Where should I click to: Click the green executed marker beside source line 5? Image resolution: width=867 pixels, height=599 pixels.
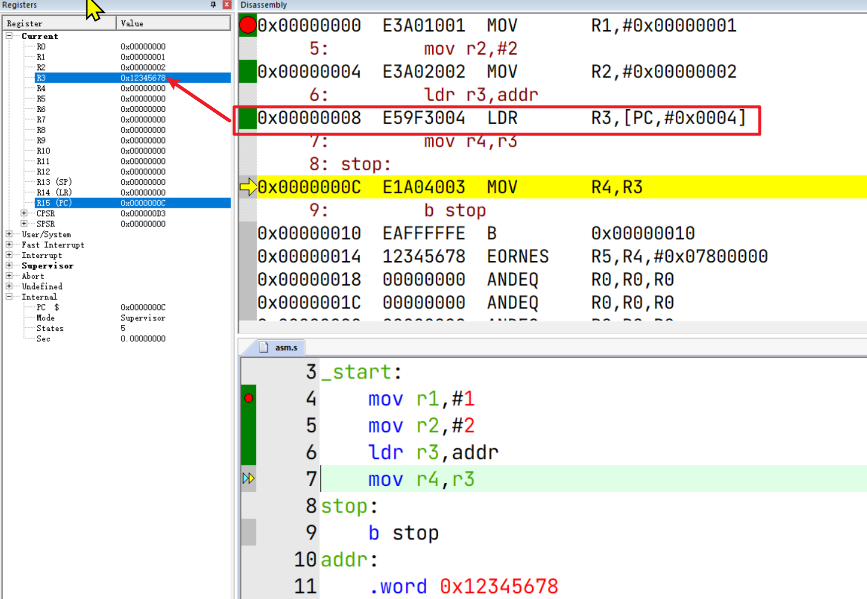click(248, 426)
